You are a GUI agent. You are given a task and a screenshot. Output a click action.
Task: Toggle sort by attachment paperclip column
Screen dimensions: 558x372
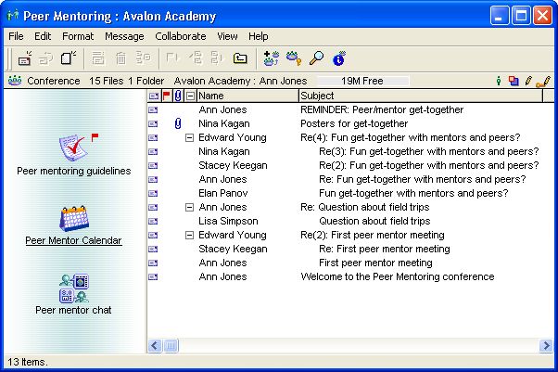pyautogui.click(x=177, y=96)
